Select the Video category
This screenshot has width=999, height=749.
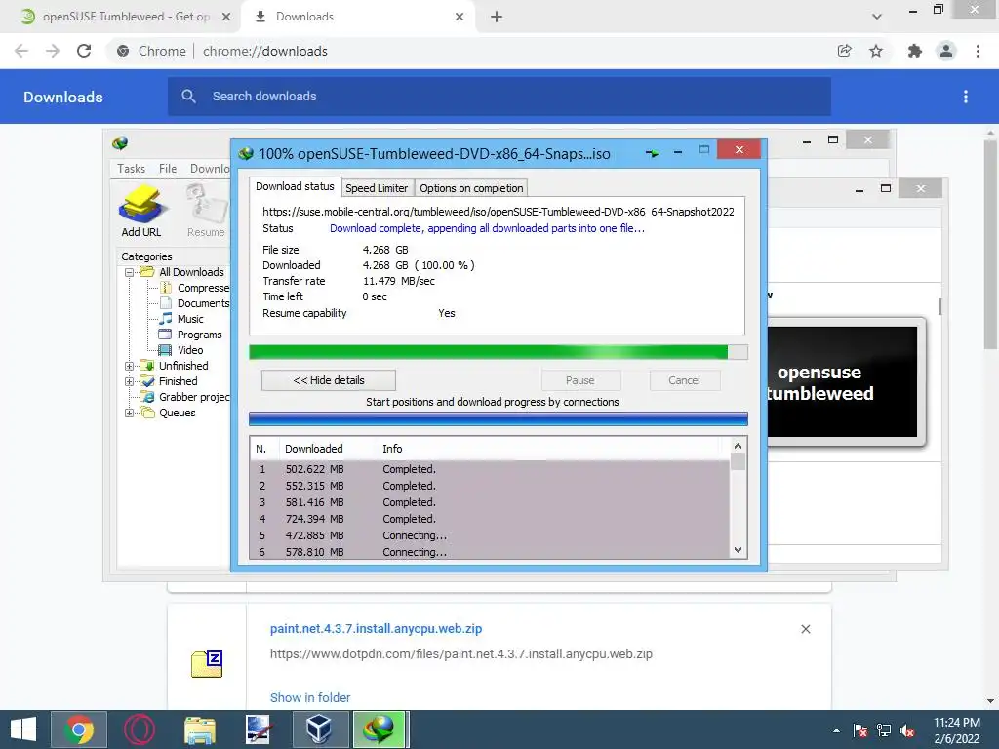[190, 350]
